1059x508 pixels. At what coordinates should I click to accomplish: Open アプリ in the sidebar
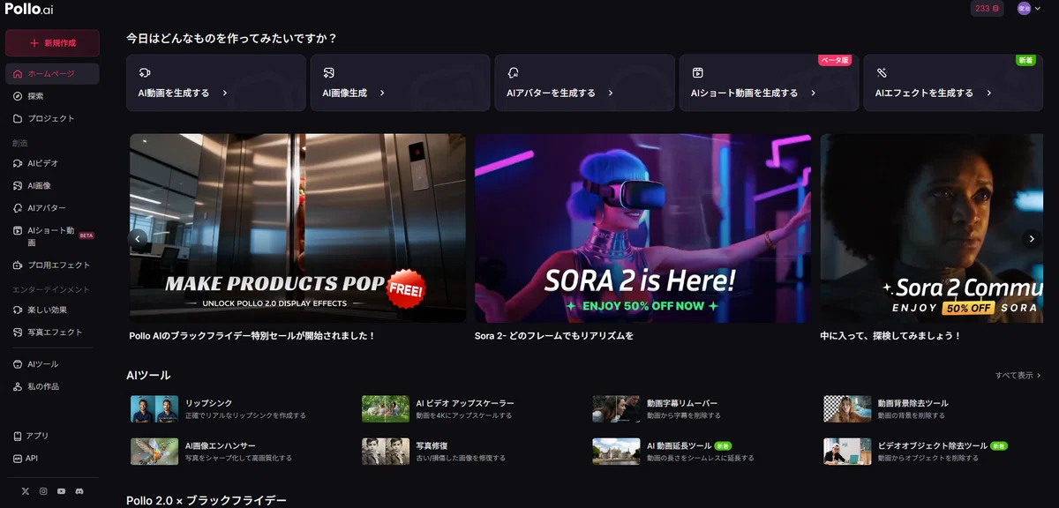(x=52, y=436)
